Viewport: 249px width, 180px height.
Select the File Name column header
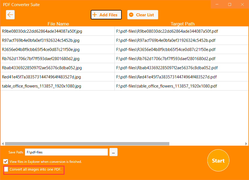[x=58, y=24]
